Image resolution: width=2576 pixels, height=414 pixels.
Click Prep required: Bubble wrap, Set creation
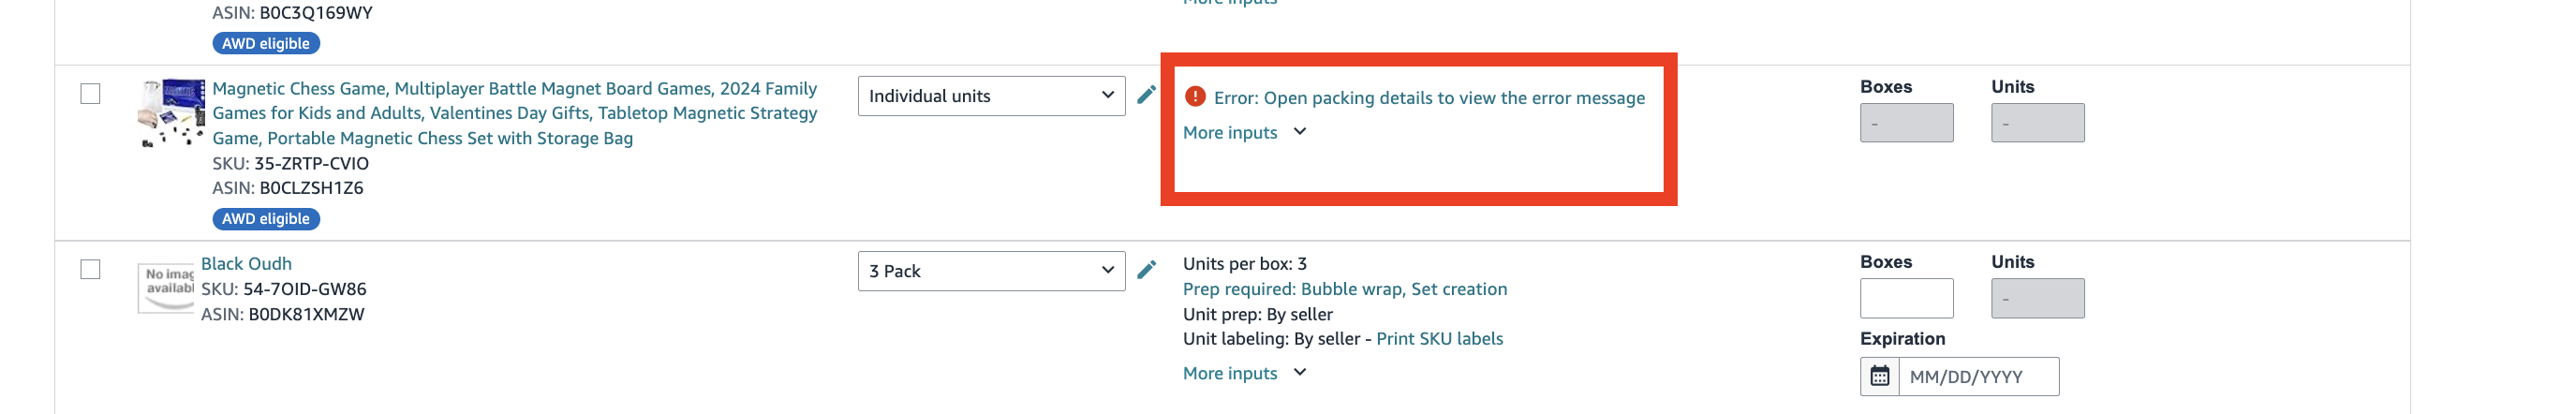[1344, 289]
